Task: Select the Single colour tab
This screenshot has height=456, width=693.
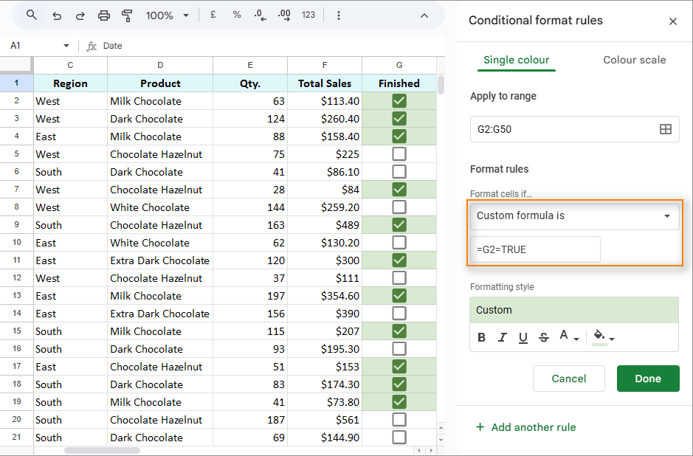Action: pyautogui.click(x=516, y=60)
